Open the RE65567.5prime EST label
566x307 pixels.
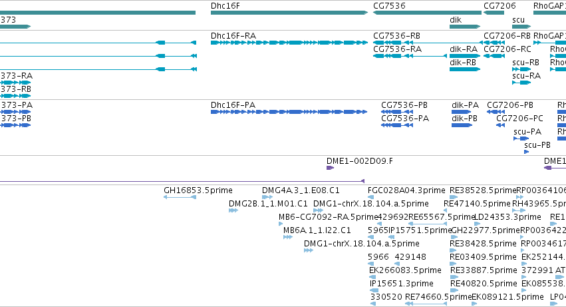click(442, 217)
